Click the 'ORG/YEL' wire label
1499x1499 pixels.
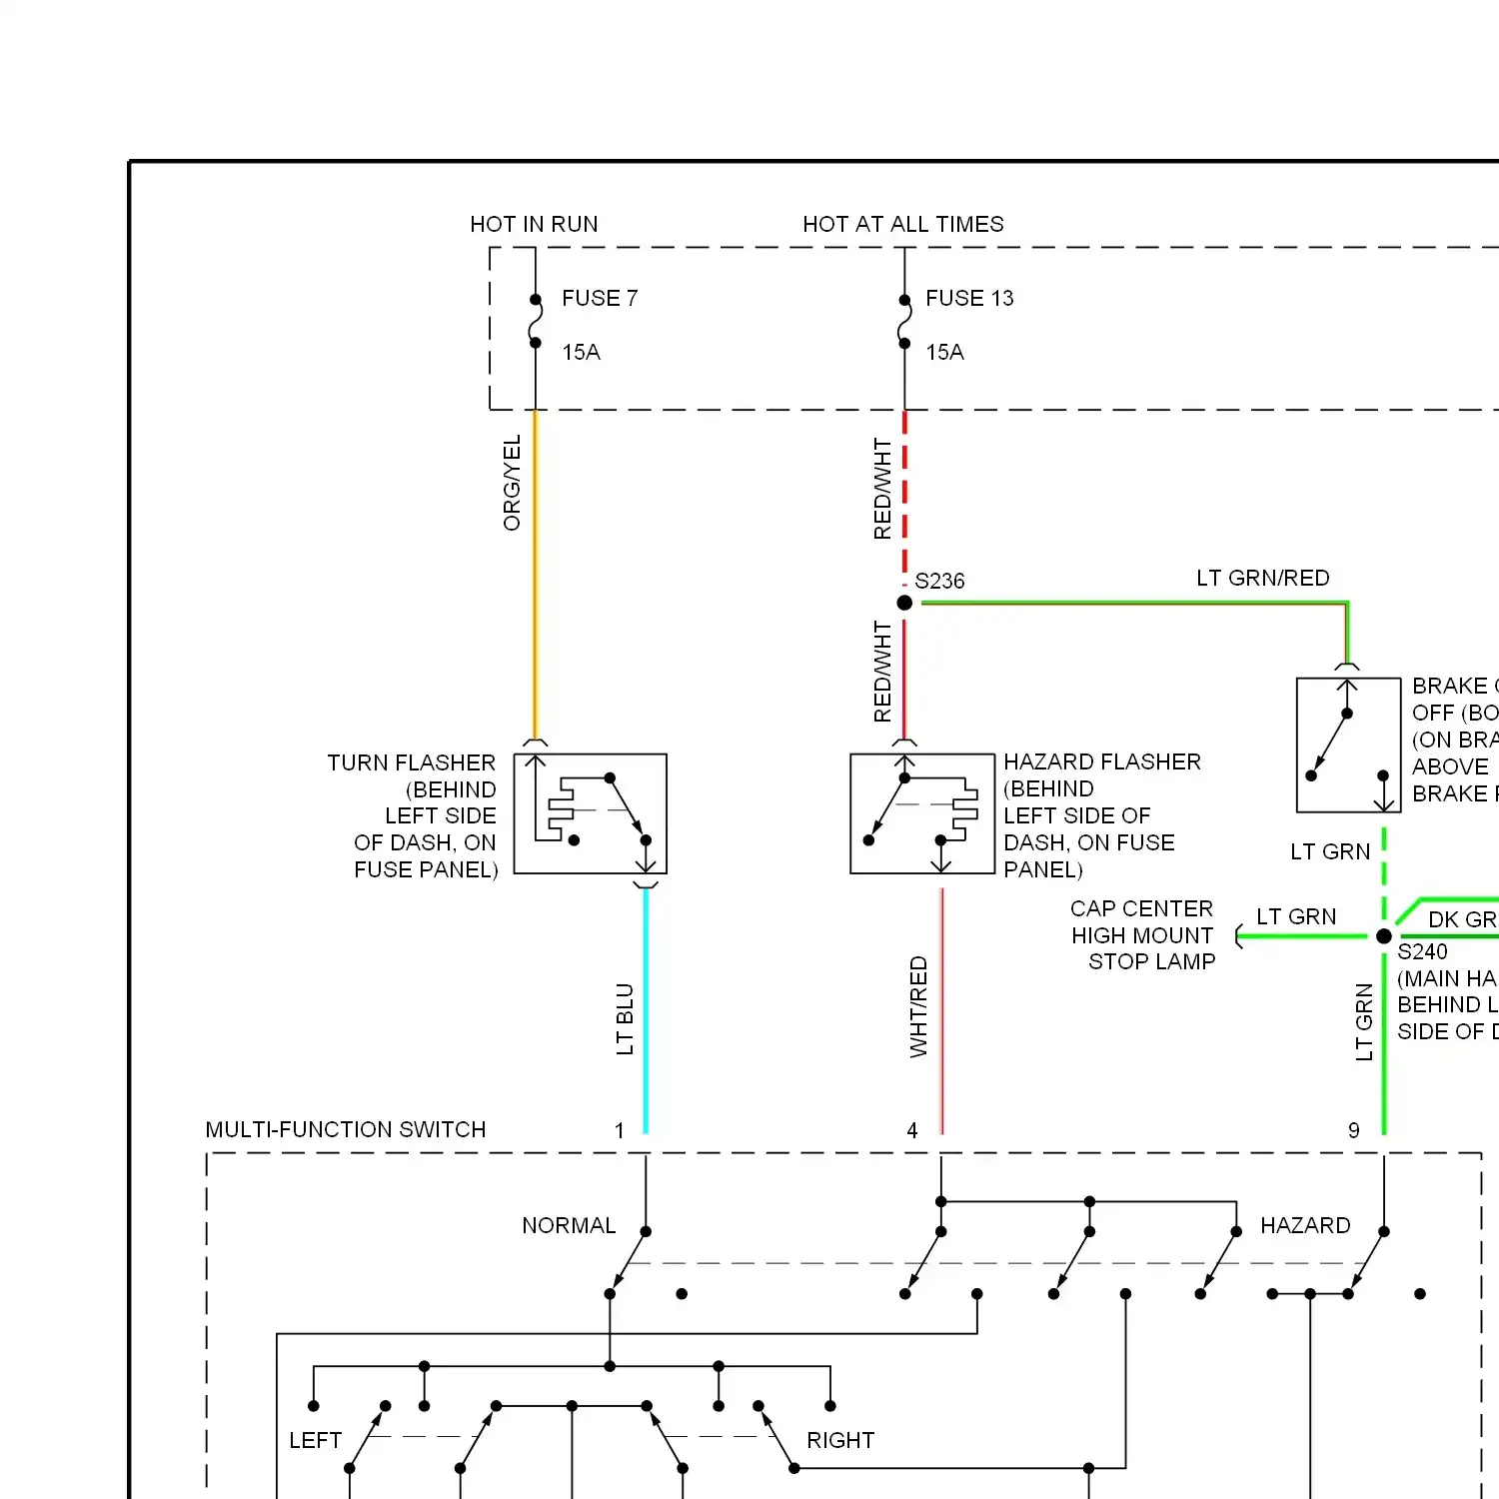click(x=512, y=483)
